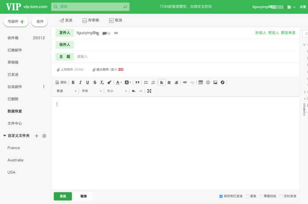Insert a bulleted list
Image resolution: width=308 pixels, height=204 pixels.
pos(146,82)
